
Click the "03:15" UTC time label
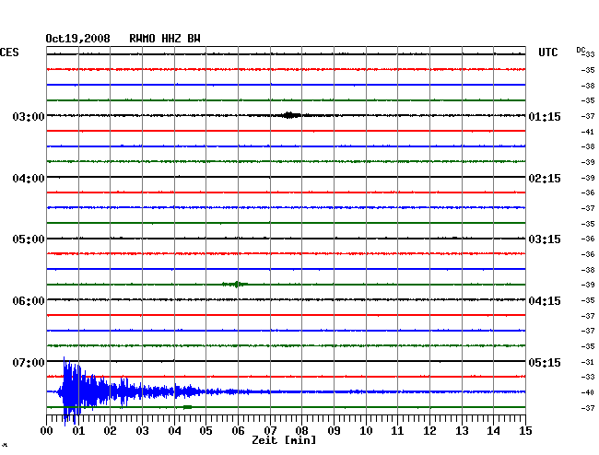tap(545, 239)
